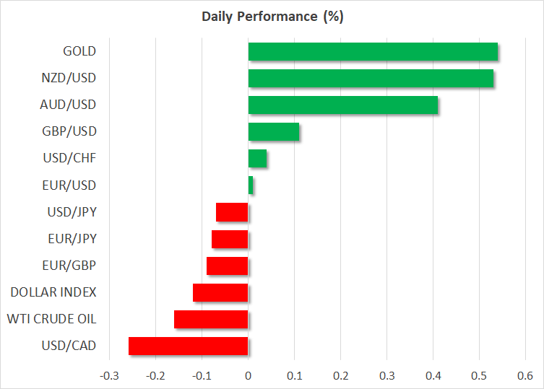The width and height of the screenshot is (544, 389).
Task: Select the AUD/USD bar
Action: (343, 105)
